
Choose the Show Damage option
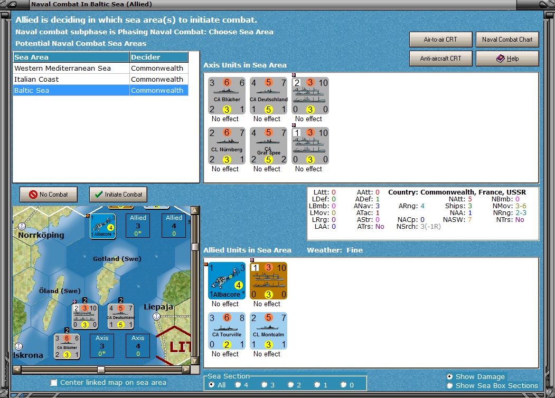449,376
